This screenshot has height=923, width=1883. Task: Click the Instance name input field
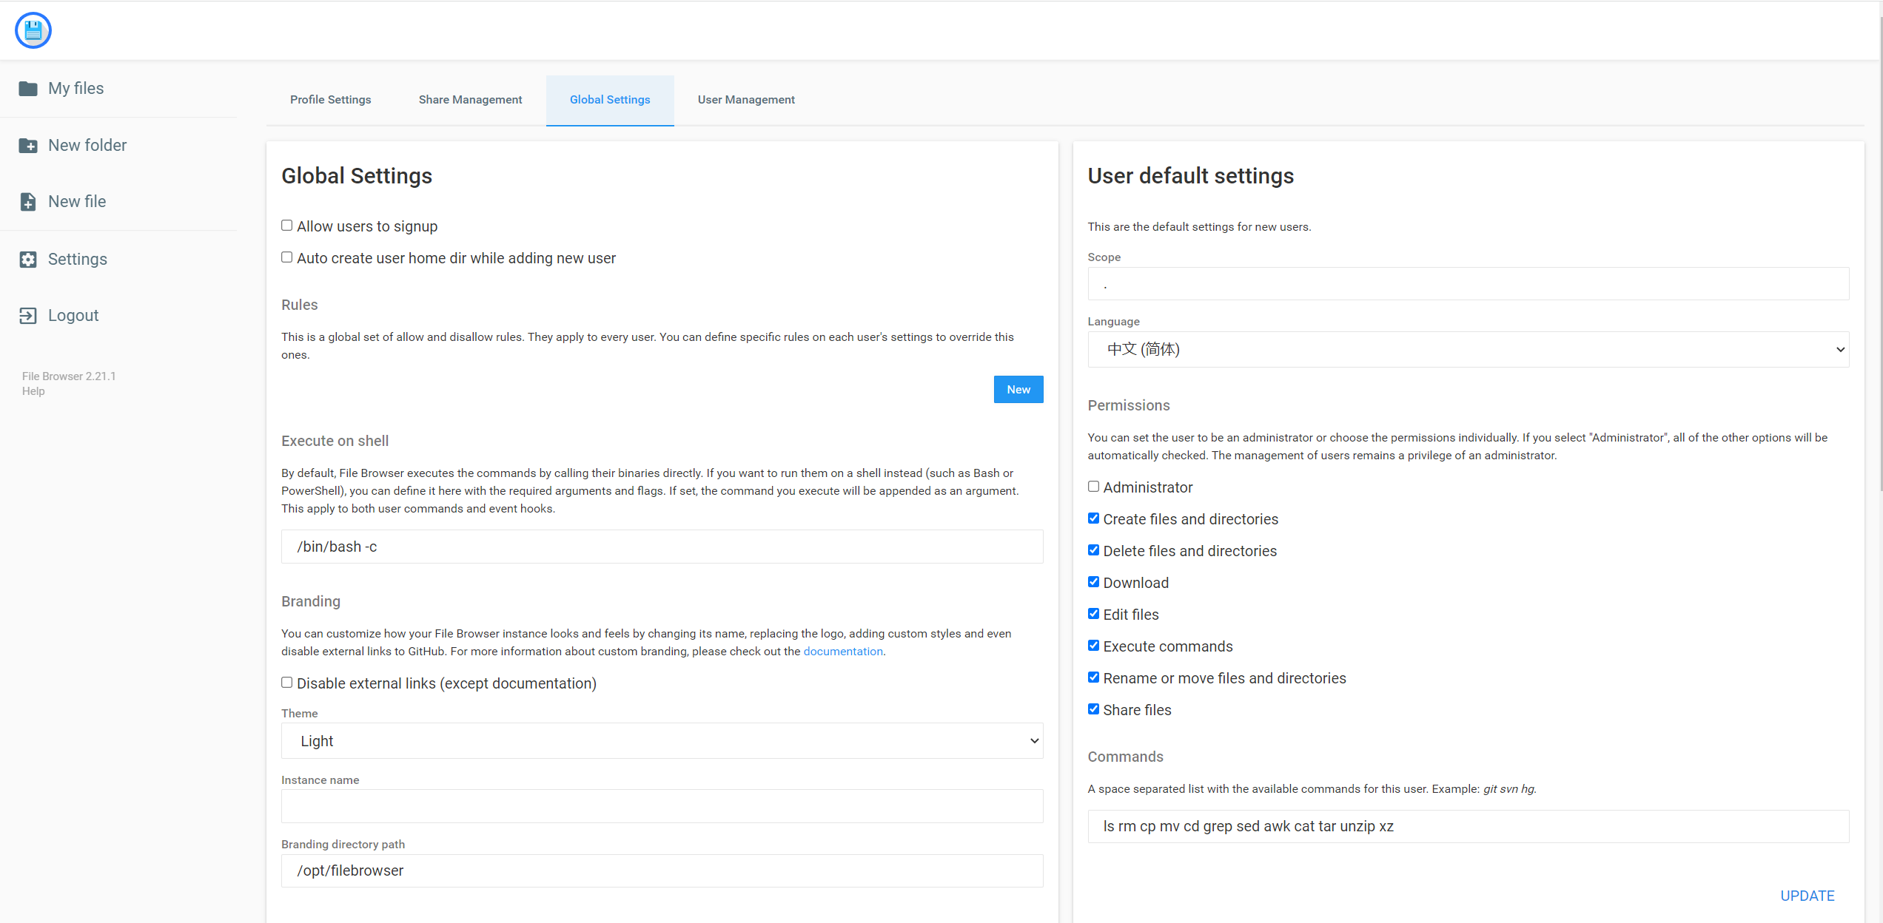[662, 805]
